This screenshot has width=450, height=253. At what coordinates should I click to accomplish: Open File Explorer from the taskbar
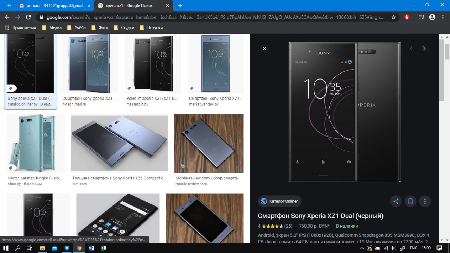pos(42,248)
